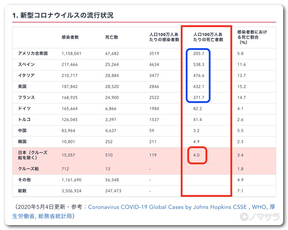Click the 死亡数 column header
This screenshot has height=230, width=288.
coord(112,37)
